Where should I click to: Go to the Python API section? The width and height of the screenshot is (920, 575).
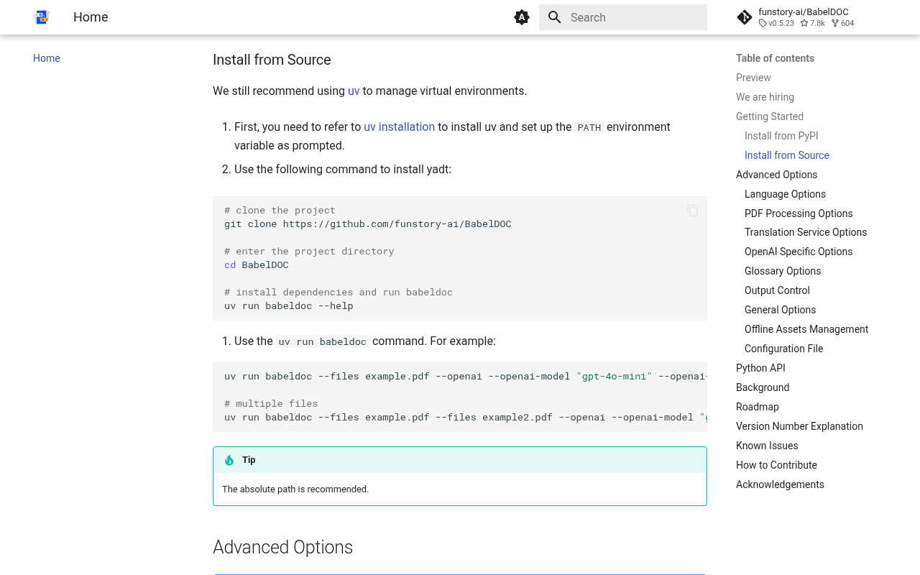(x=760, y=368)
